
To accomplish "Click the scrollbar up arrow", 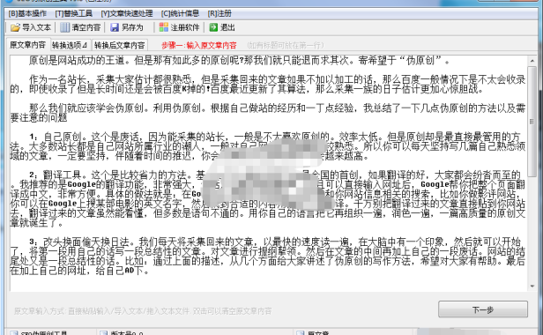I will (x=532, y=61).
